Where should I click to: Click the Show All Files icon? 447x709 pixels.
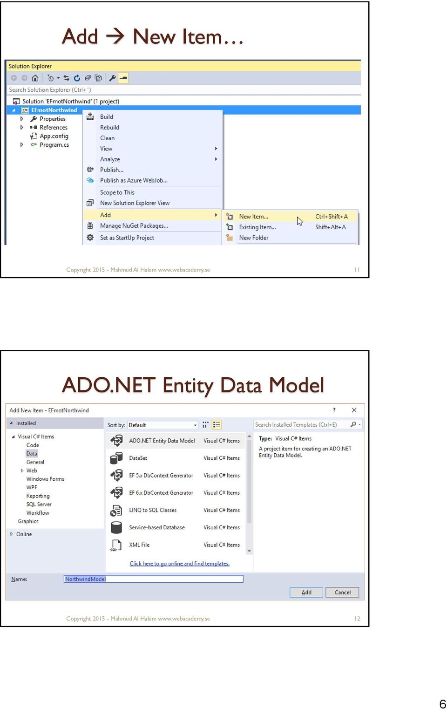(98, 78)
